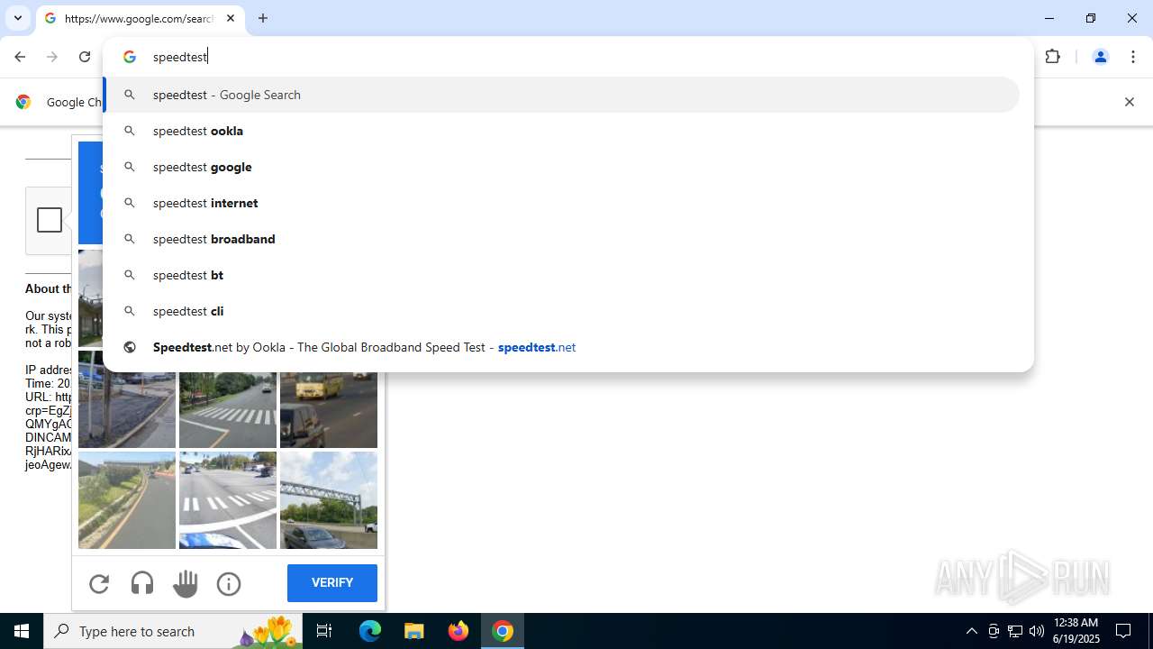
Task: Open the taskbar clock showing 12:38 AM
Action: click(x=1076, y=631)
